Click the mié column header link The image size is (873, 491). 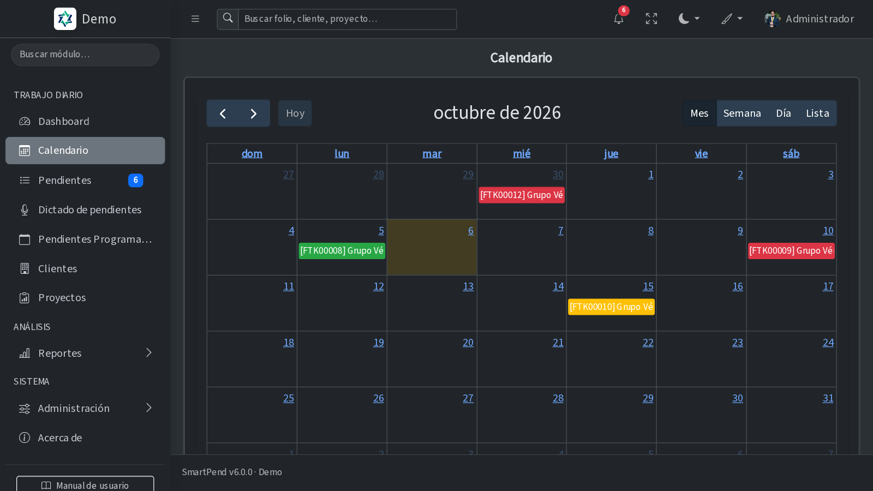[x=522, y=154]
